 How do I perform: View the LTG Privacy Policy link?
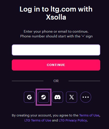tap(73, 120)
